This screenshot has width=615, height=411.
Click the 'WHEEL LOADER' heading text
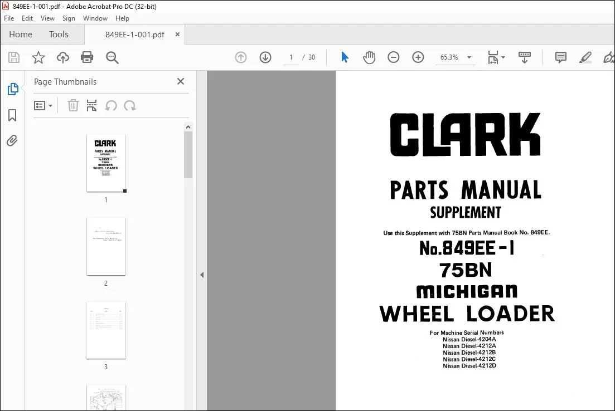coord(467,314)
